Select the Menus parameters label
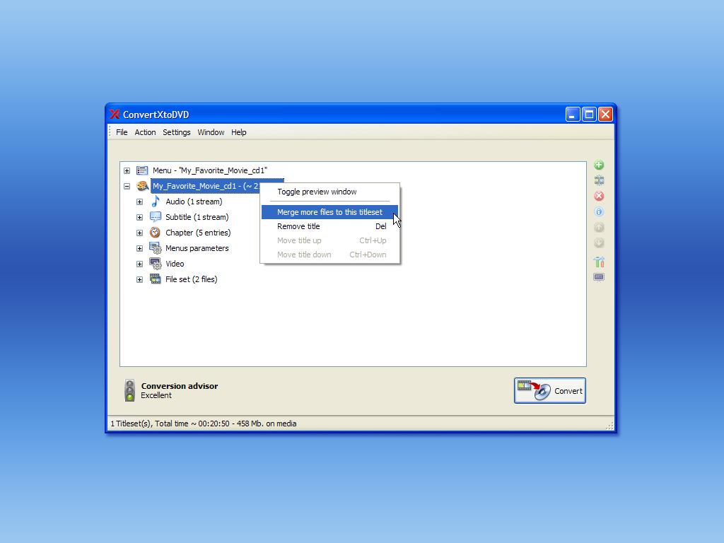724x543 pixels. coord(197,248)
